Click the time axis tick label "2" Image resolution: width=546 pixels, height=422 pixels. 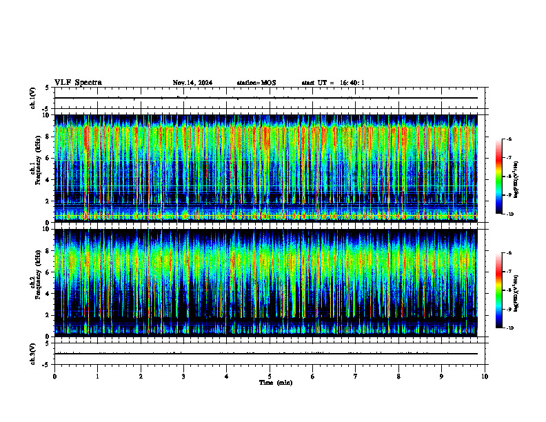(141, 376)
